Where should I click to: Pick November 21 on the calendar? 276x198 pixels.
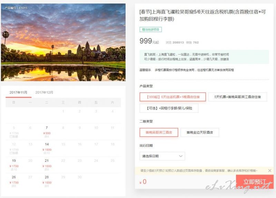click(47, 165)
